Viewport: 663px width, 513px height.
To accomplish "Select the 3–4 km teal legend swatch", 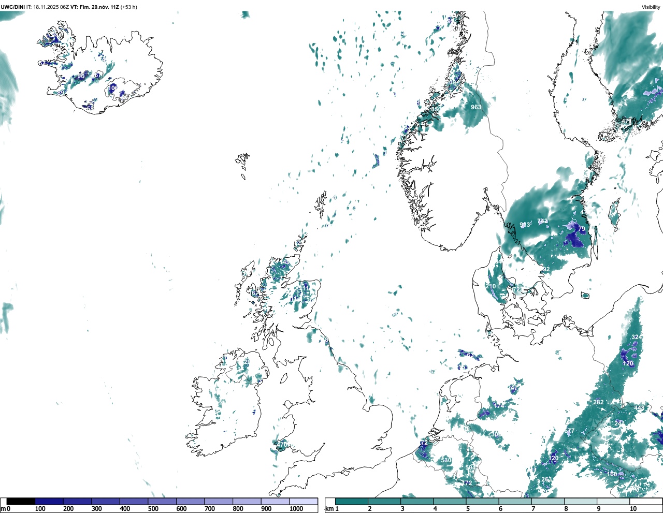I will coord(417,501).
